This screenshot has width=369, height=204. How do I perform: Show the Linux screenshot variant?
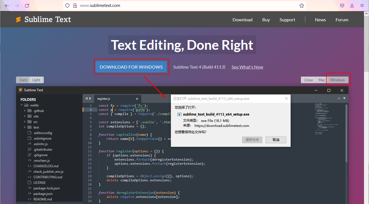coord(309,80)
